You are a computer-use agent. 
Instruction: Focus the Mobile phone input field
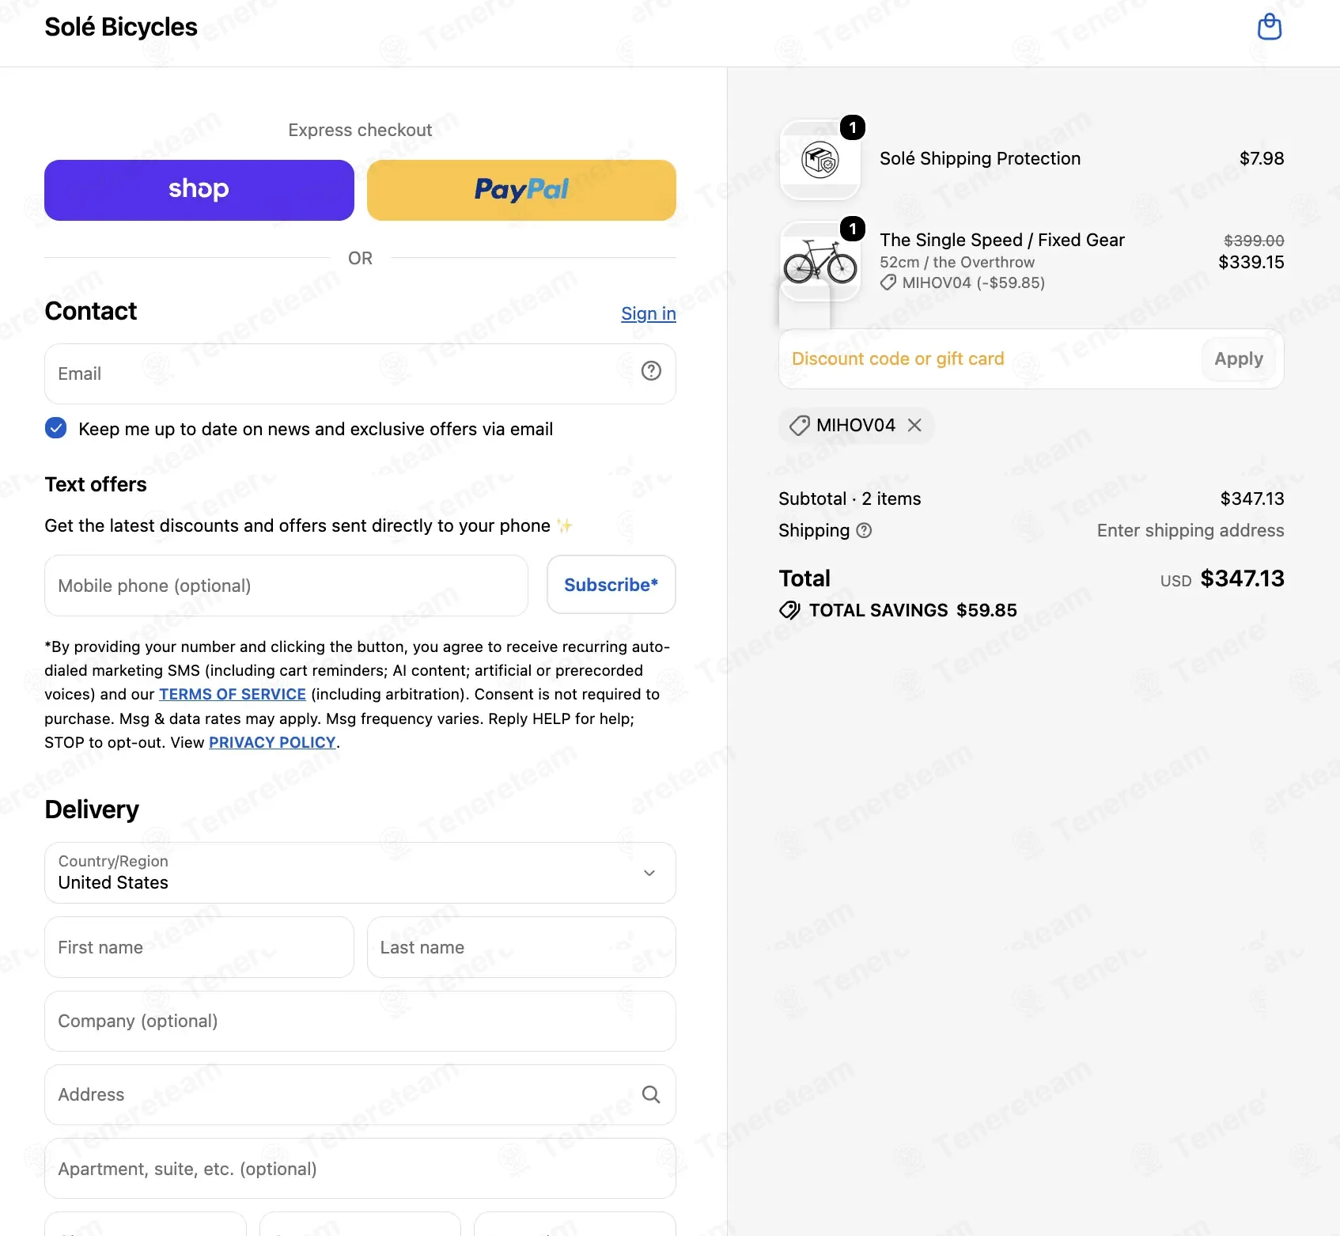pyautogui.click(x=286, y=586)
